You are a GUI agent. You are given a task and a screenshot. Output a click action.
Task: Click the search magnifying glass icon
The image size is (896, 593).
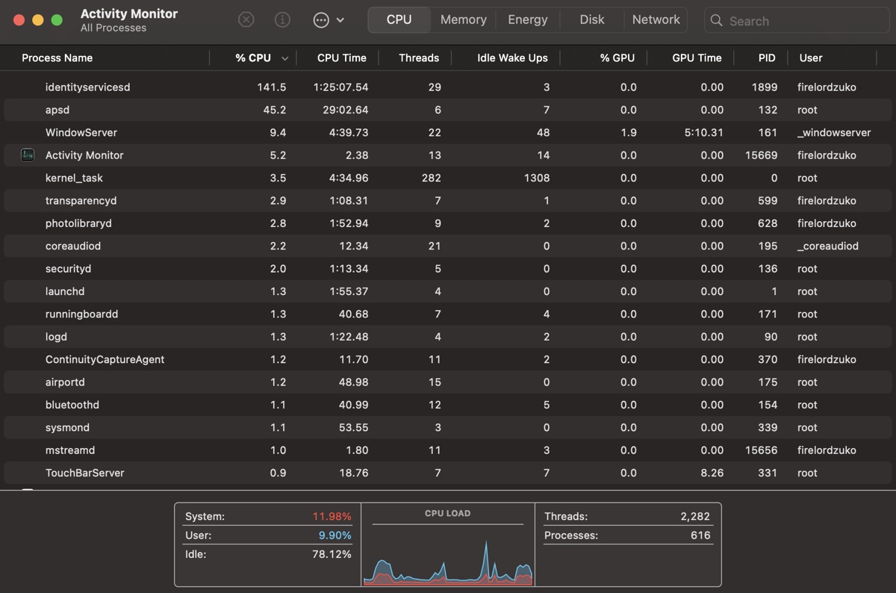(x=717, y=21)
